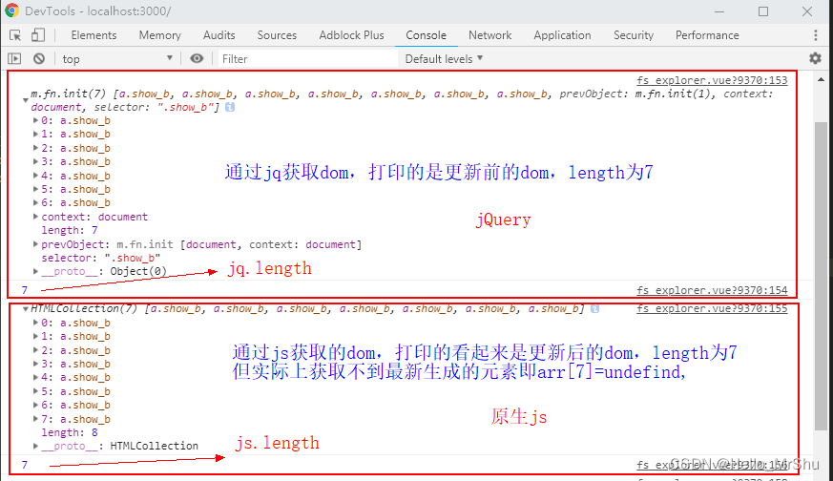Switch to the Network tab
This screenshot has height=481, width=833.
pyautogui.click(x=489, y=35)
